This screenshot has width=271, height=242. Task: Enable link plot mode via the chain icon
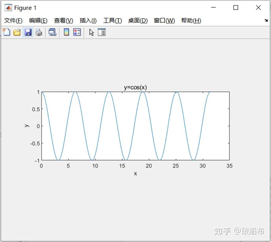[x=52, y=32]
